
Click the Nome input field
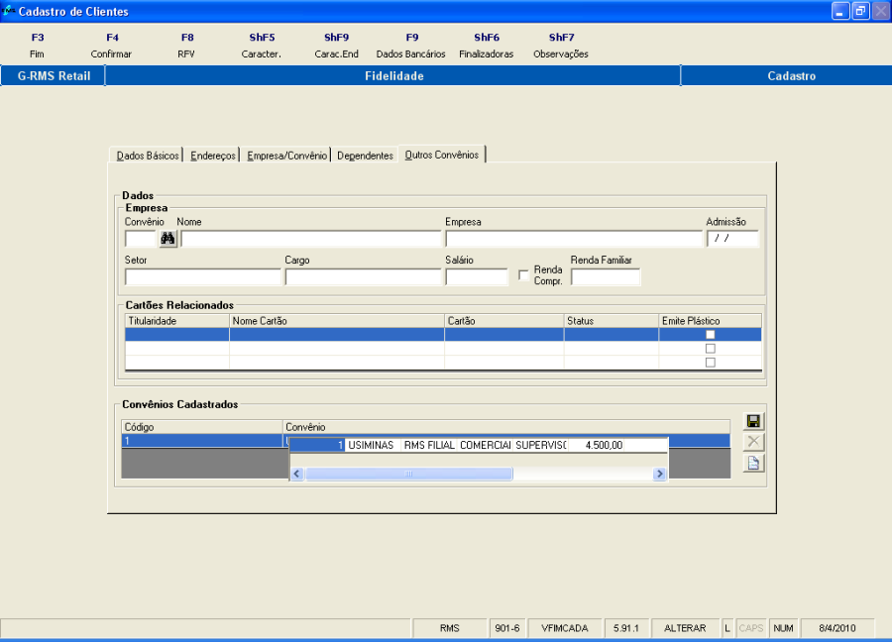click(x=310, y=239)
